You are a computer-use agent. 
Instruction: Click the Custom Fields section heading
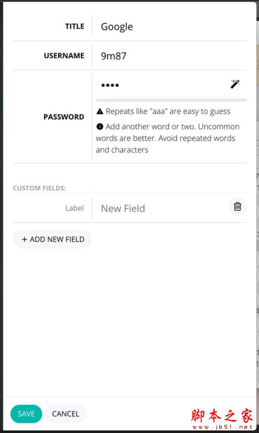click(39, 188)
